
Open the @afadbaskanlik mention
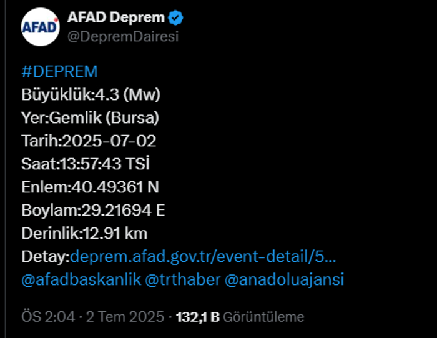[81, 279]
